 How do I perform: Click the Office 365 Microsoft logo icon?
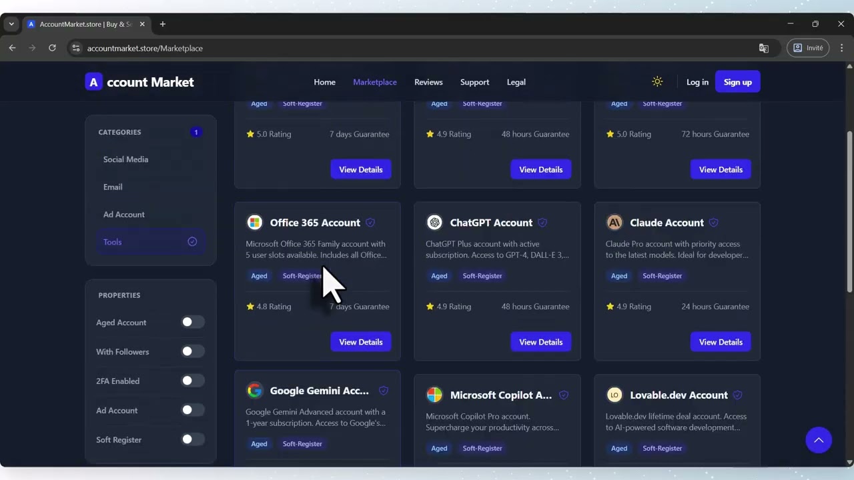(x=254, y=223)
